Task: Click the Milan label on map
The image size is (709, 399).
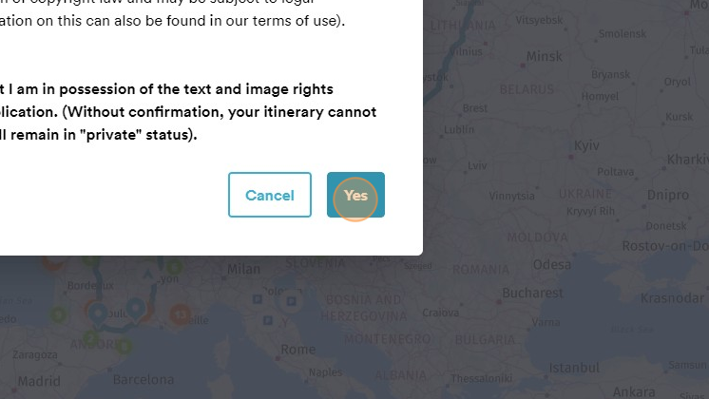Action: click(243, 269)
